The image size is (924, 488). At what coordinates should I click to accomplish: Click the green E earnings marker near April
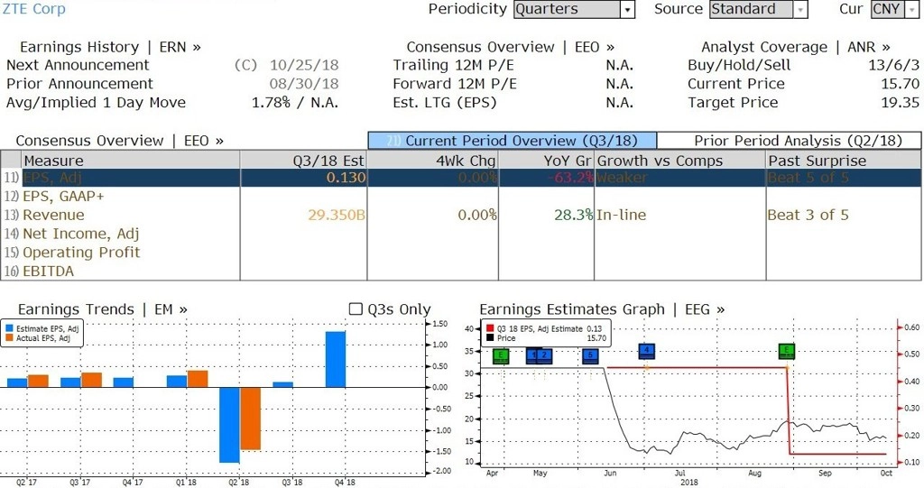tap(501, 355)
